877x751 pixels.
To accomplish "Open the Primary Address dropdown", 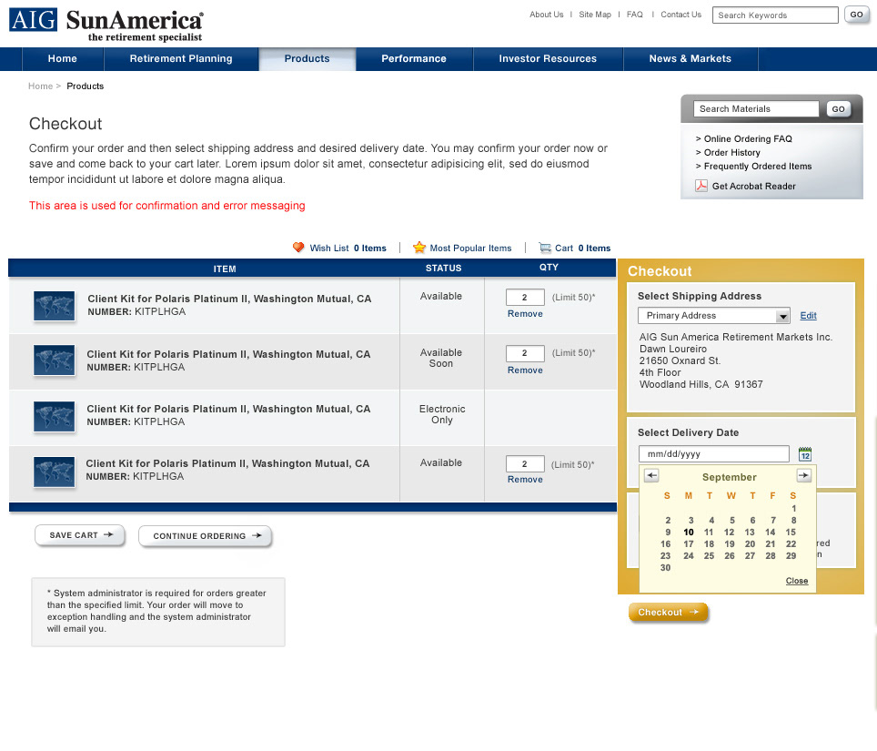I will (x=713, y=316).
